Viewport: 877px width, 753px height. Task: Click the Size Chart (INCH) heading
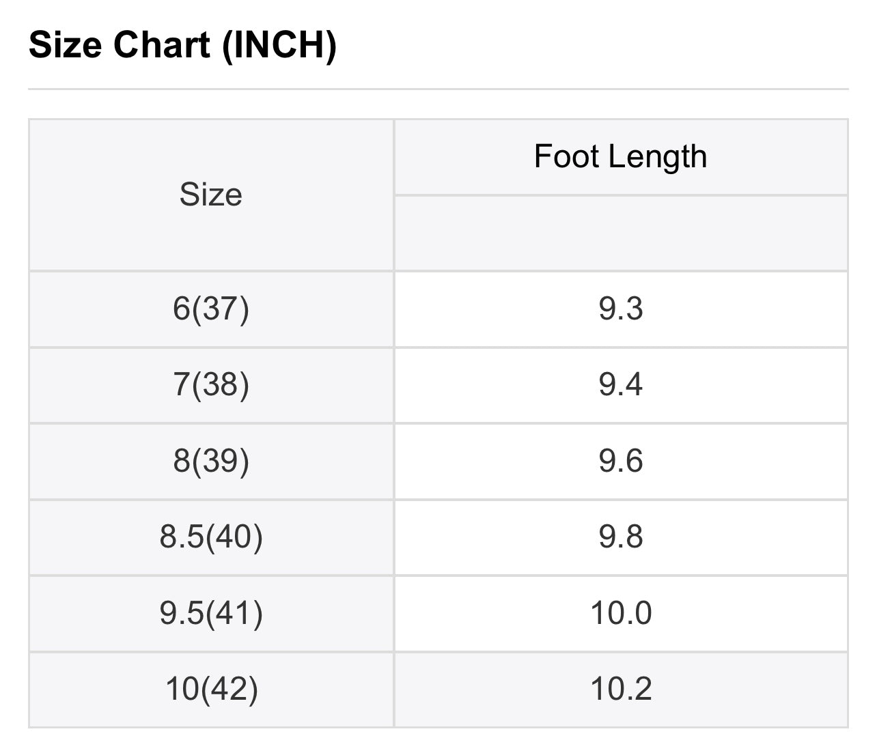point(182,45)
